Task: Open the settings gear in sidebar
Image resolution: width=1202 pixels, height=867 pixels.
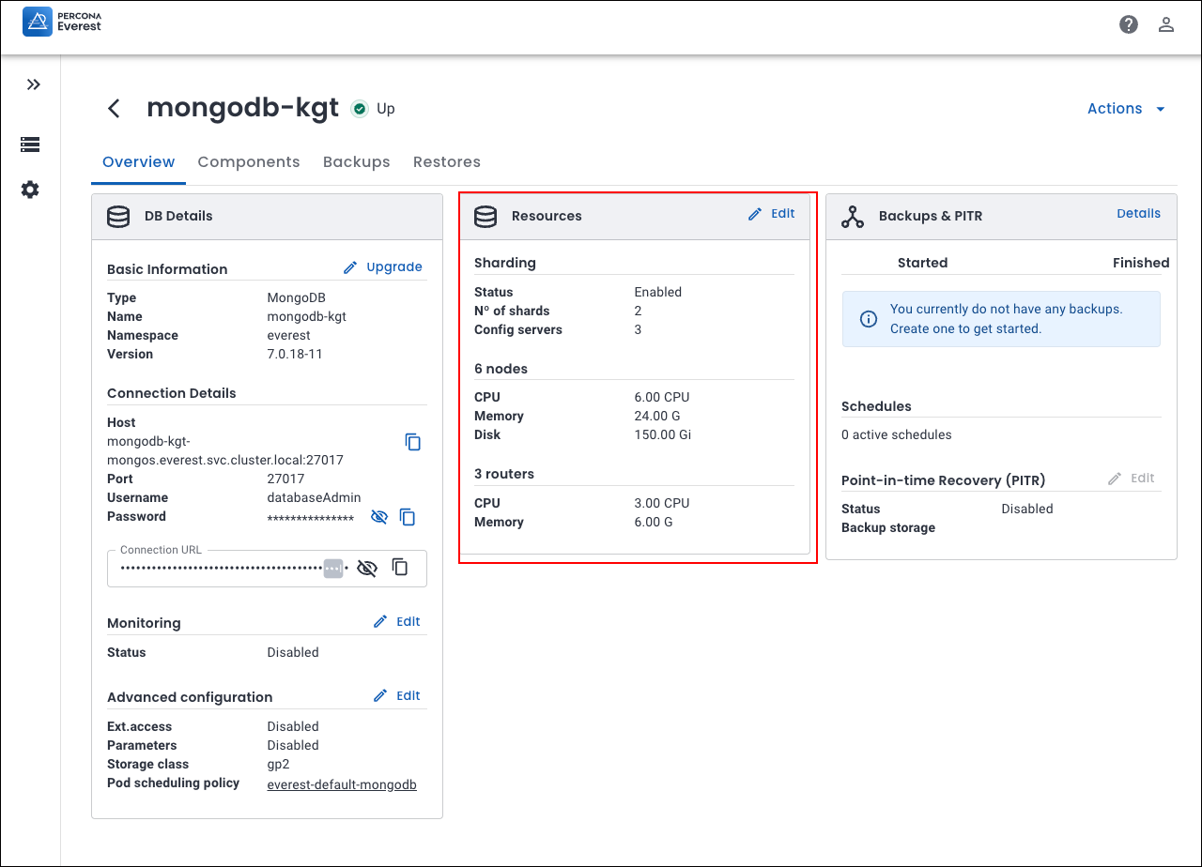Action: coord(30,190)
